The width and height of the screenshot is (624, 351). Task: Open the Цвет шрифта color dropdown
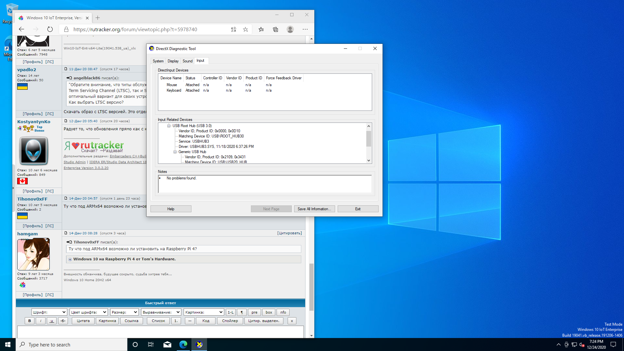(x=88, y=312)
